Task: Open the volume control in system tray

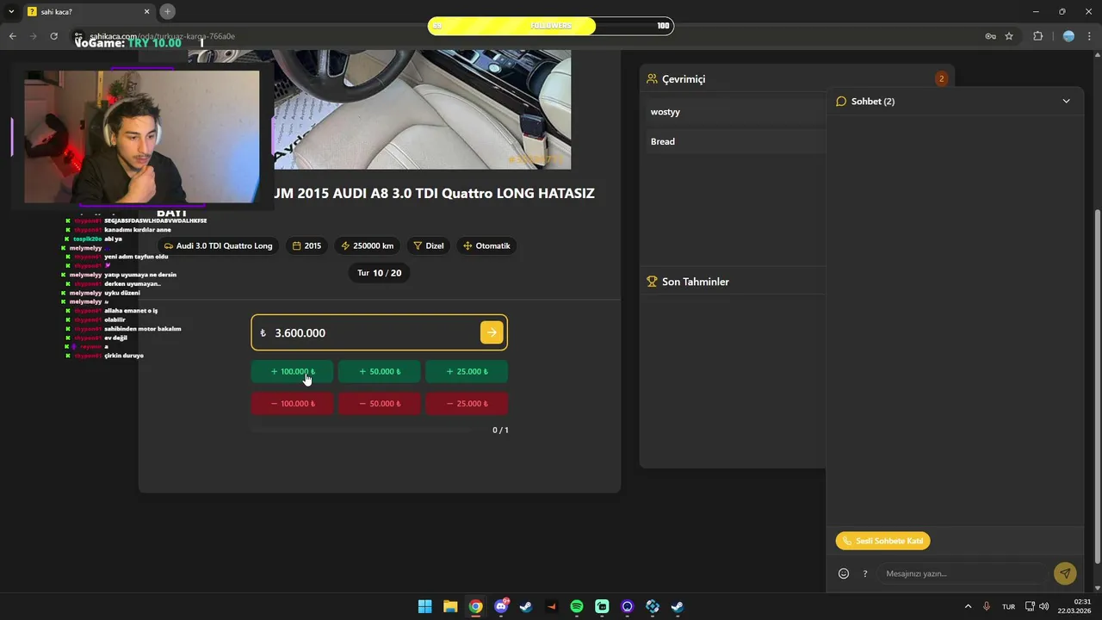Action: 1044,606
